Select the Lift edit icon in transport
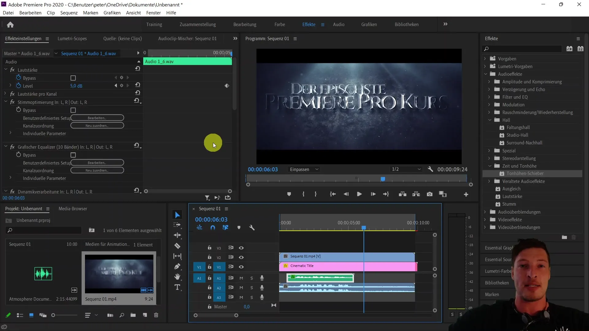589x331 pixels. pyautogui.click(x=402, y=194)
